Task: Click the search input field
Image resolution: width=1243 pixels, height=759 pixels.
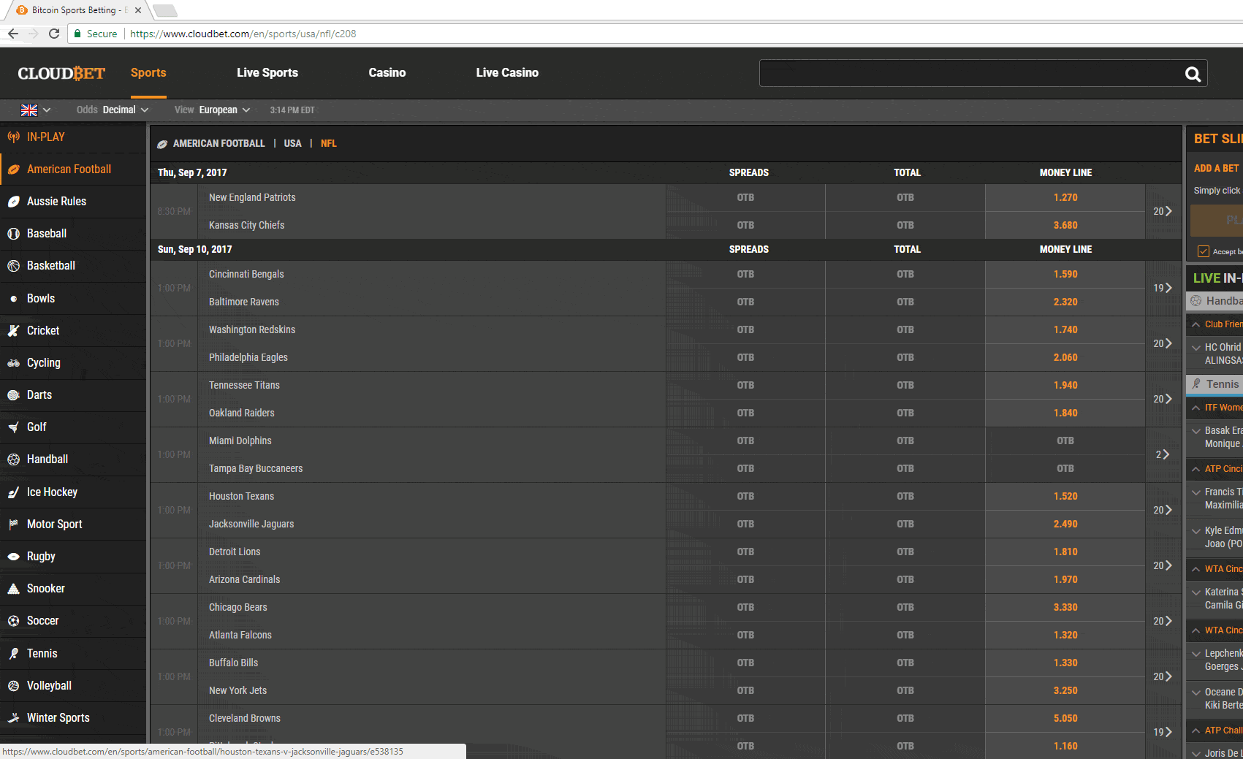Action: [x=972, y=73]
